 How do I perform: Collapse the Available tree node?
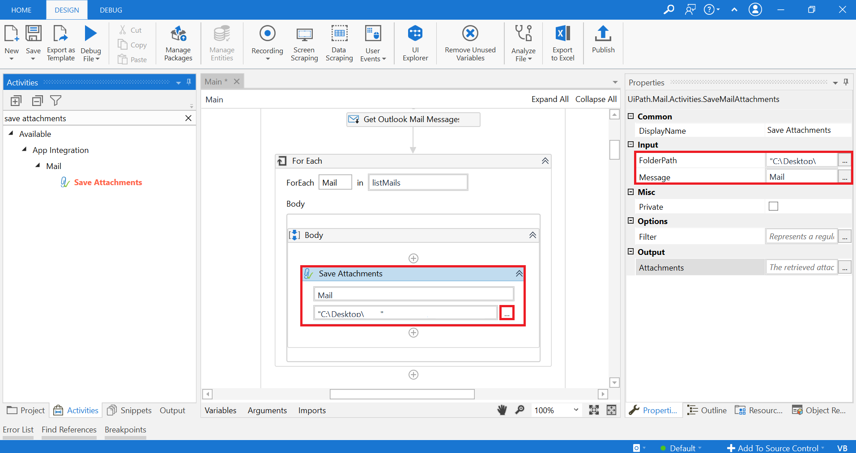click(x=11, y=134)
